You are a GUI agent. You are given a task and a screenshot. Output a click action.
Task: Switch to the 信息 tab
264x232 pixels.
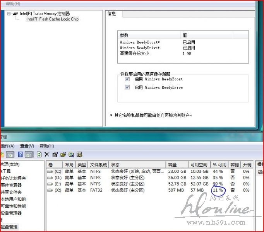click(x=112, y=14)
